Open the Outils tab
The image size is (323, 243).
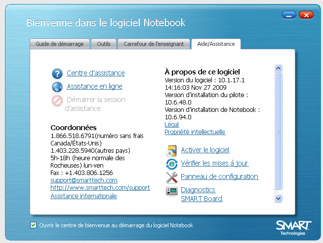pos(104,44)
